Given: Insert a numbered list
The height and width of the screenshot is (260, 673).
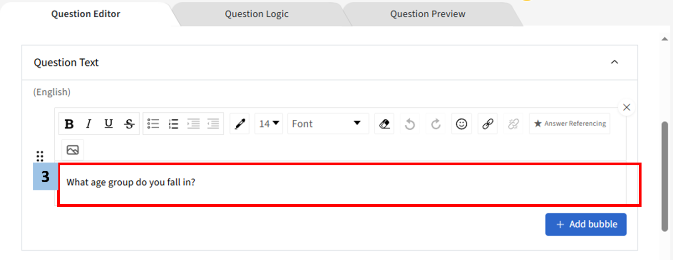Looking at the screenshot, I should click(173, 124).
